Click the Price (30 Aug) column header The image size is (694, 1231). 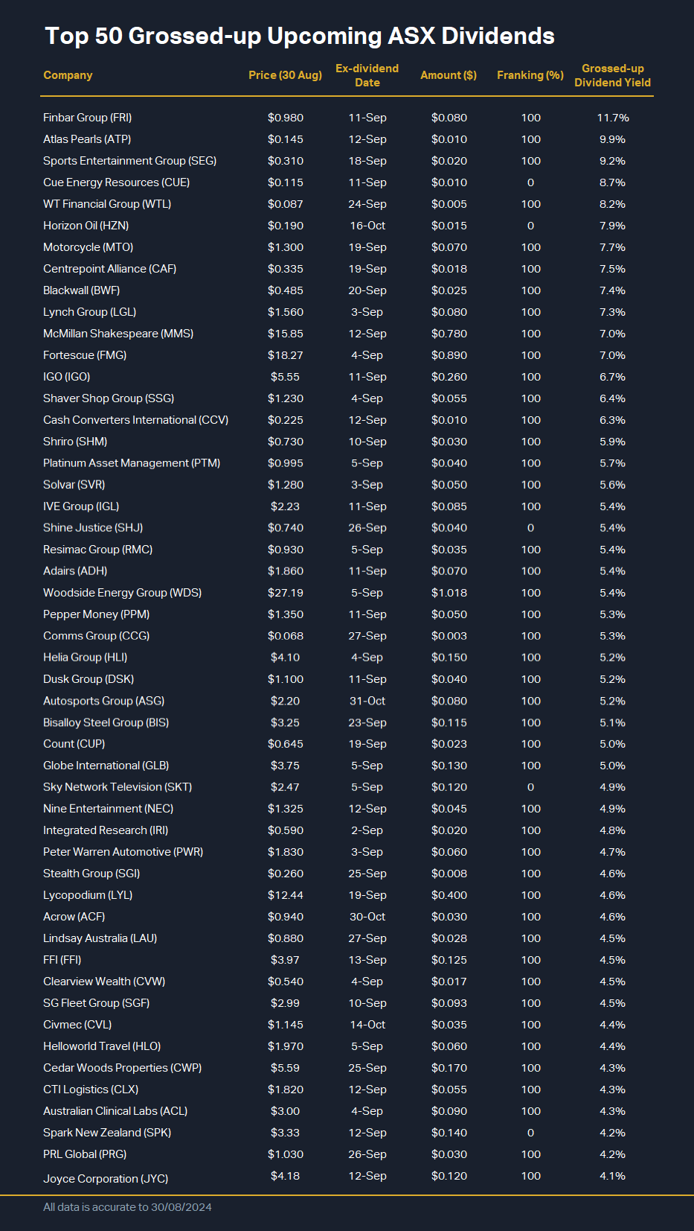(x=285, y=75)
